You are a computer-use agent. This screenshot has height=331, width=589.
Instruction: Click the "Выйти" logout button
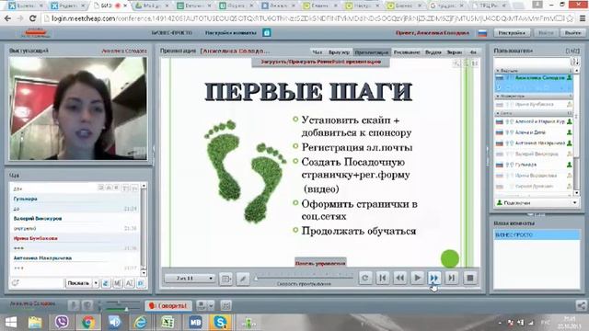[x=572, y=33]
